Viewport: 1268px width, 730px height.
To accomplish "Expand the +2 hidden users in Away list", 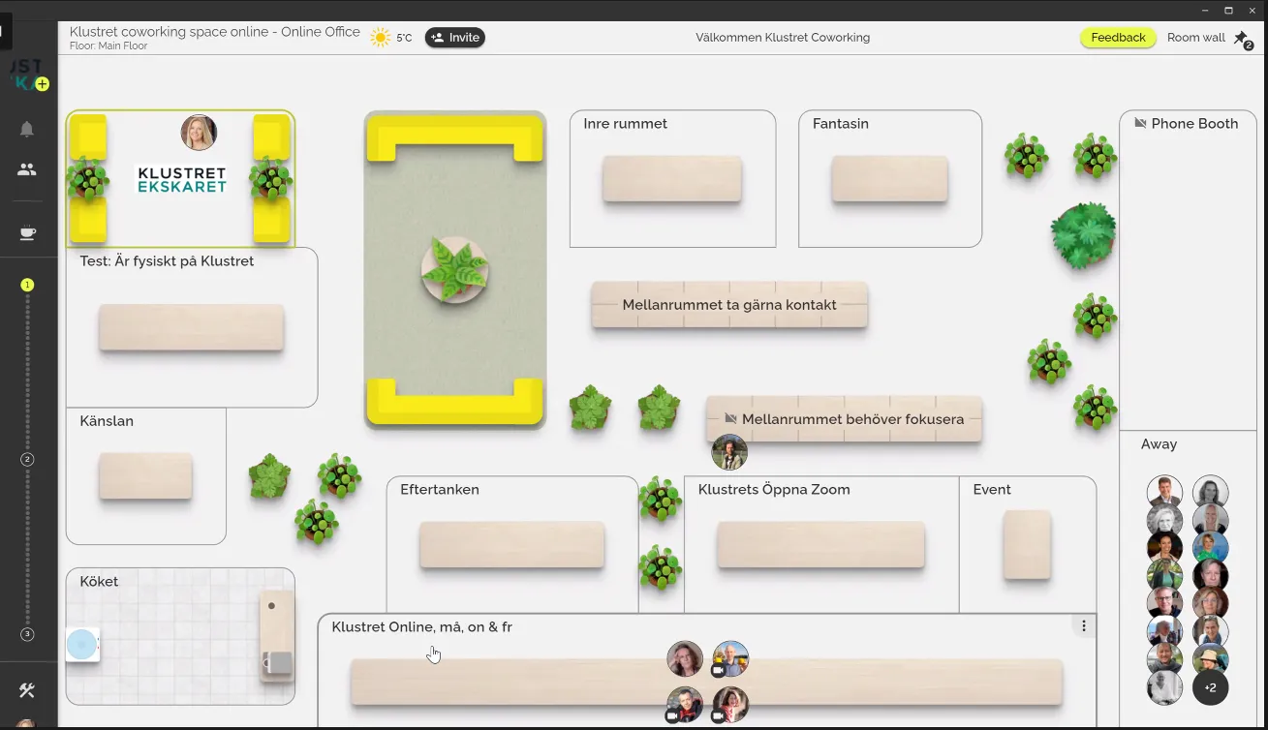I will [x=1210, y=686].
